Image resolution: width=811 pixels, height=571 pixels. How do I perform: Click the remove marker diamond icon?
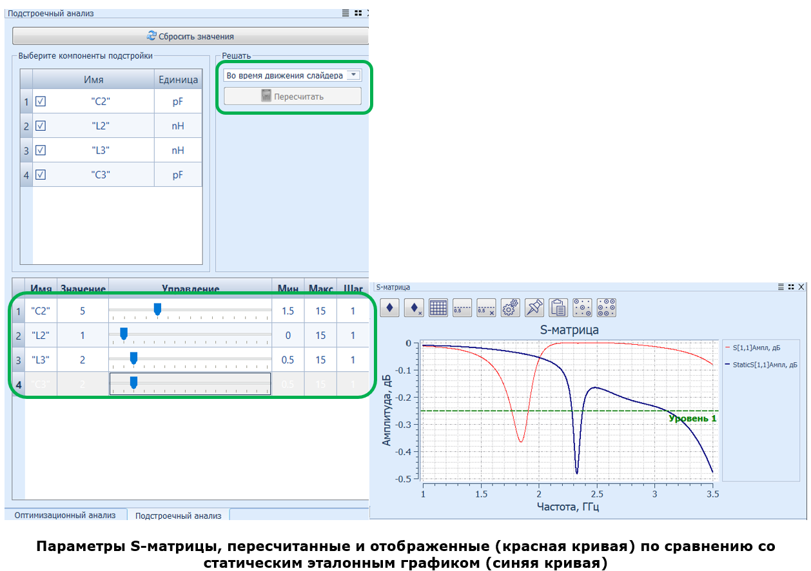[414, 307]
